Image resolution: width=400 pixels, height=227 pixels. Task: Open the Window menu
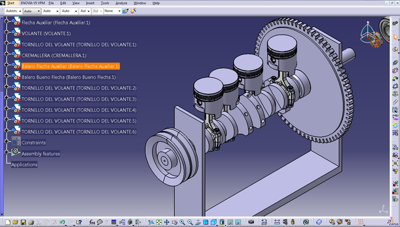pyautogui.click(x=140, y=3)
